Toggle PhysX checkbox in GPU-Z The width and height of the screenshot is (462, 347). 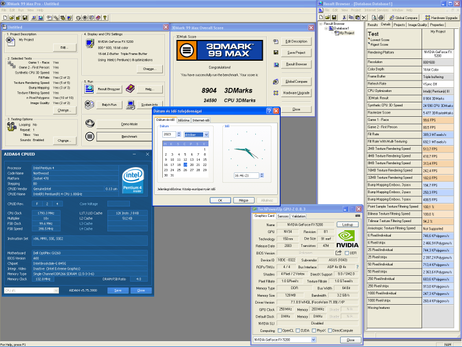tap(314, 330)
